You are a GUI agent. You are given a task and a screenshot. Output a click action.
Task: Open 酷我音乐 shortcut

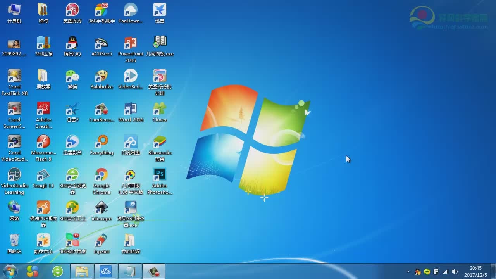[43, 244]
